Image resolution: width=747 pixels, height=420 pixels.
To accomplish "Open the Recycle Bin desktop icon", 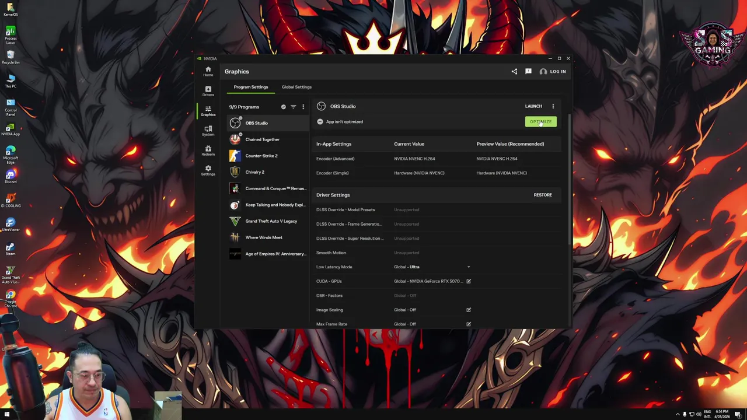I will (11, 57).
